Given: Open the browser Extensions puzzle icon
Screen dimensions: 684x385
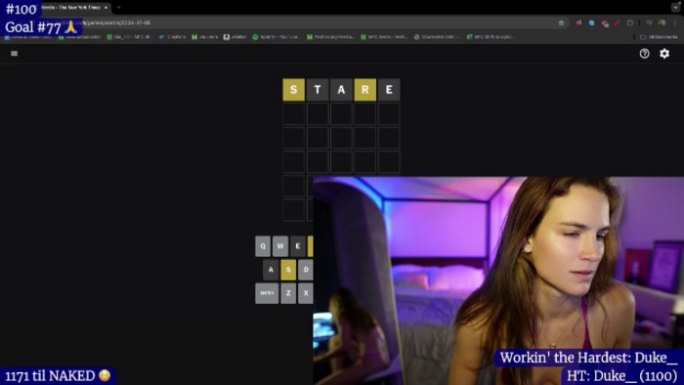Looking at the screenshot, I should (x=630, y=22).
